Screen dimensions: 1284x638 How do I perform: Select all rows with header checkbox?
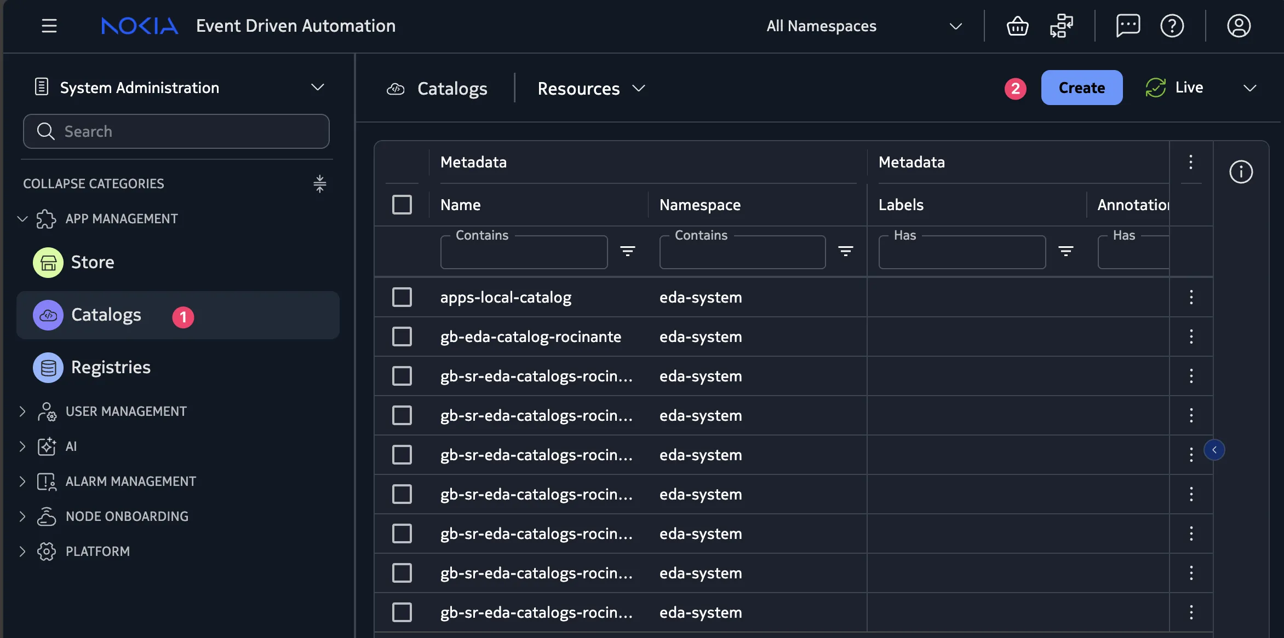pyautogui.click(x=402, y=205)
